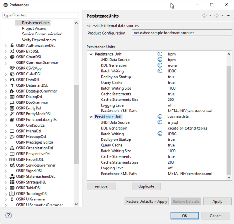
Task: Click the OSBP StrategyDSL list icon
Action: [x=12, y=182]
